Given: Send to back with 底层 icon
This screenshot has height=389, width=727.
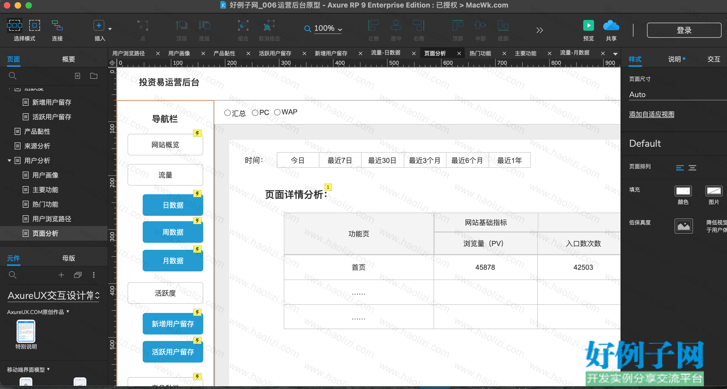Looking at the screenshot, I should pyautogui.click(x=204, y=26).
